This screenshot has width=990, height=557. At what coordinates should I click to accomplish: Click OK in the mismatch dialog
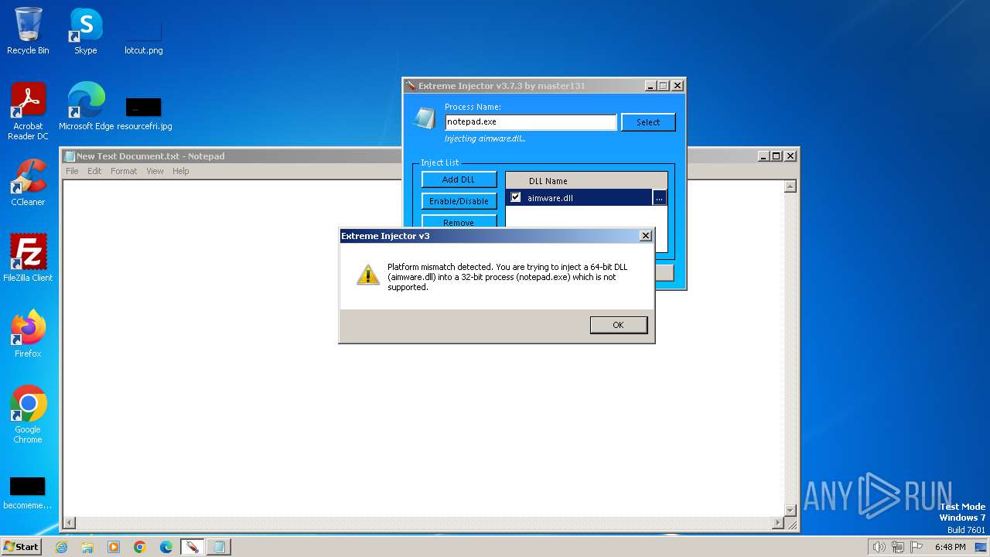[x=618, y=325]
